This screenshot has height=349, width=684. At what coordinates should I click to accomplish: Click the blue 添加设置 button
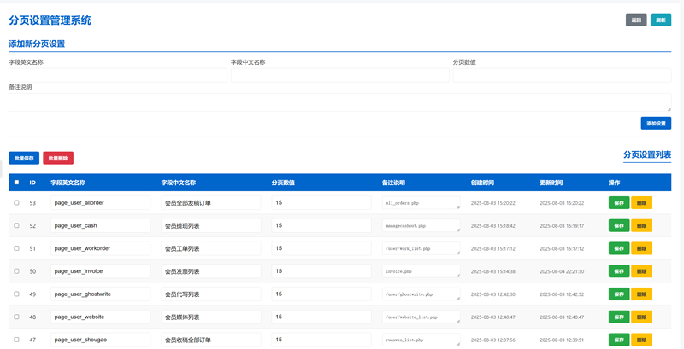656,123
